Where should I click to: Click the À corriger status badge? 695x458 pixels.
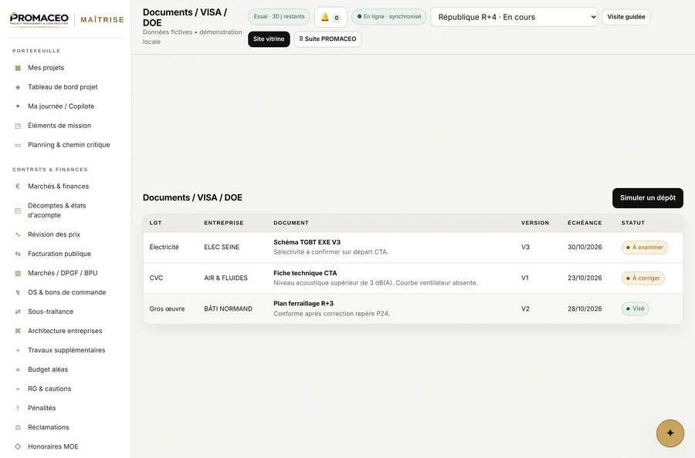click(x=642, y=278)
